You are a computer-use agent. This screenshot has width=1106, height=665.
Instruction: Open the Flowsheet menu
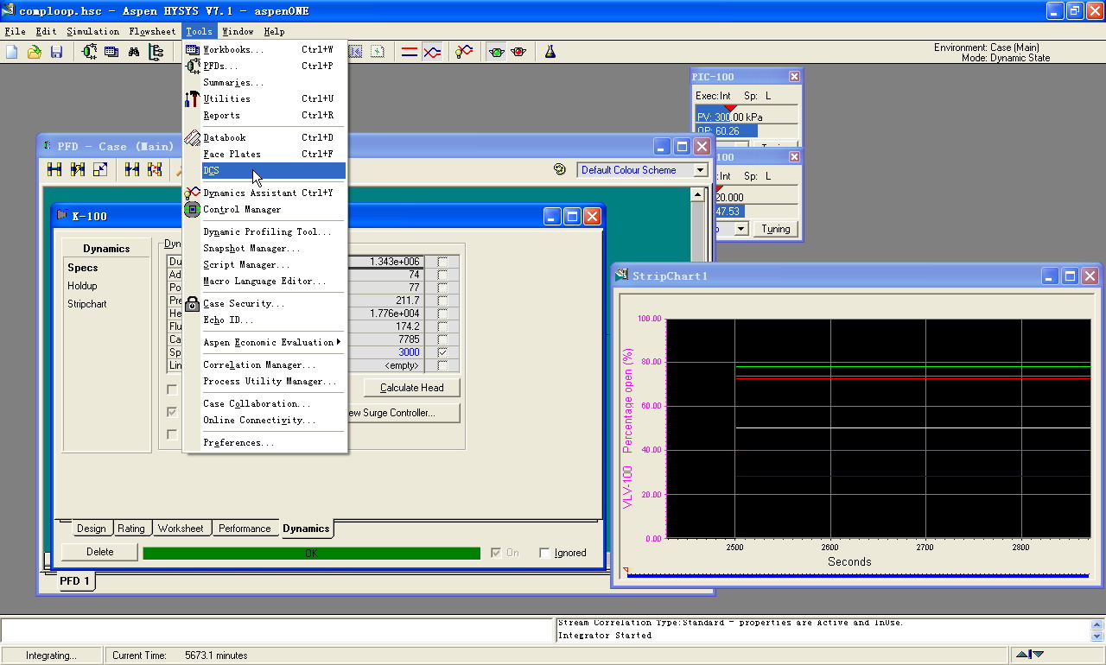tap(152, 31)
